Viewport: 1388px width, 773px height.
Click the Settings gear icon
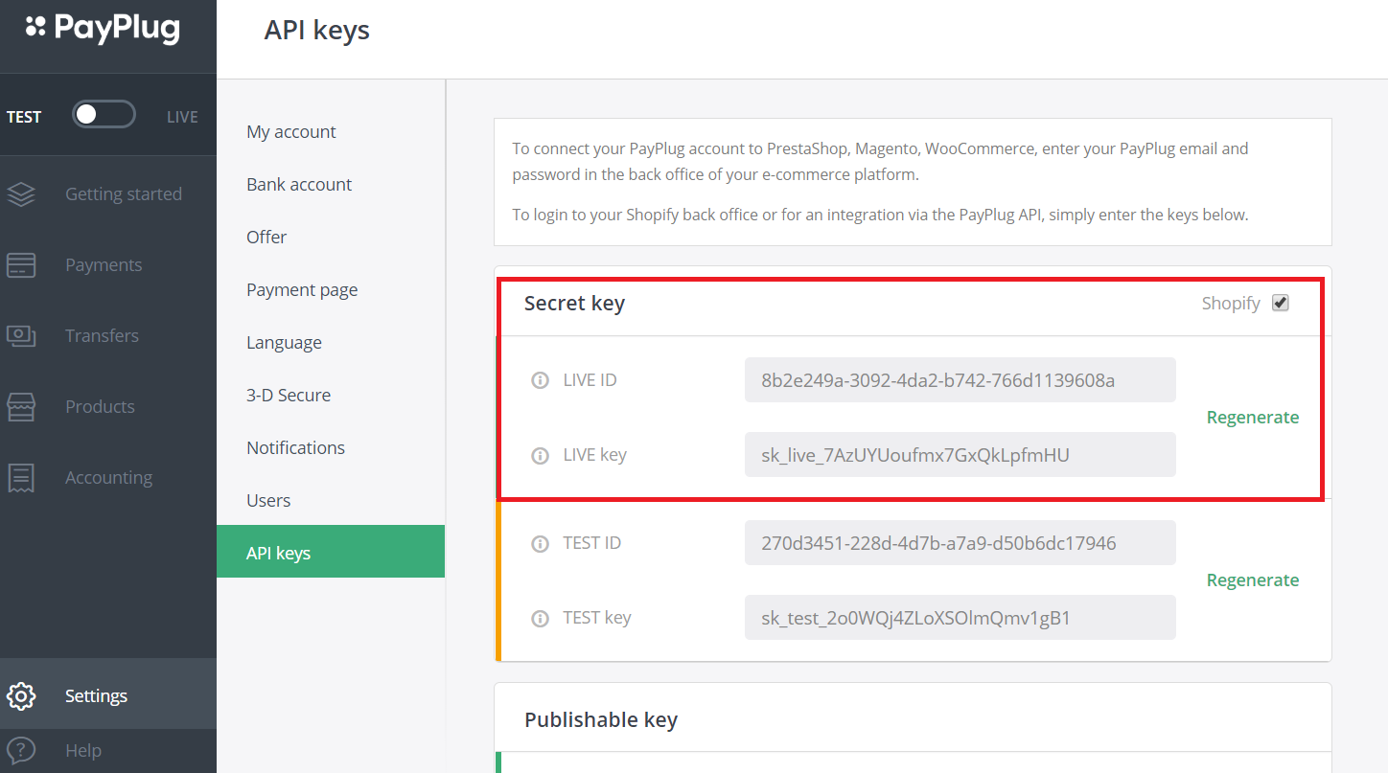pos(21,696)
